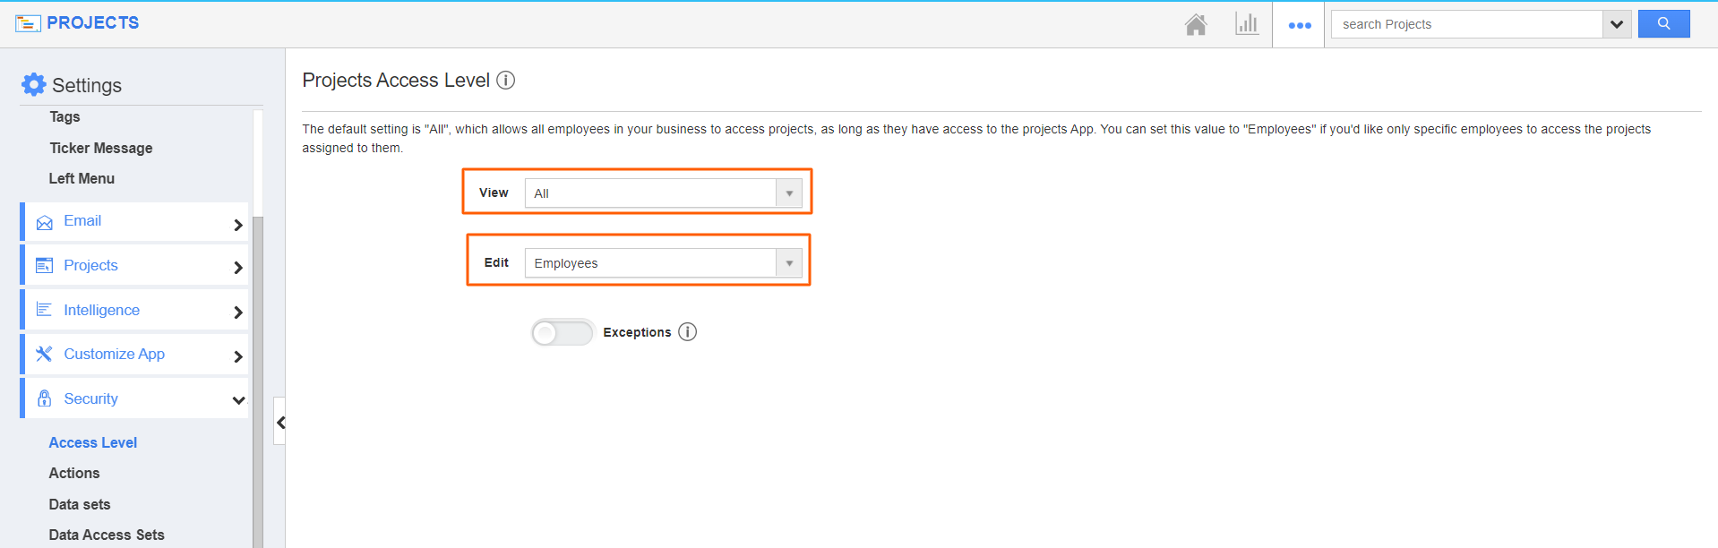This screenshot has height=548, width=1718.
Task: Open the reports bar chart icon
Action: pos(1246,24)
